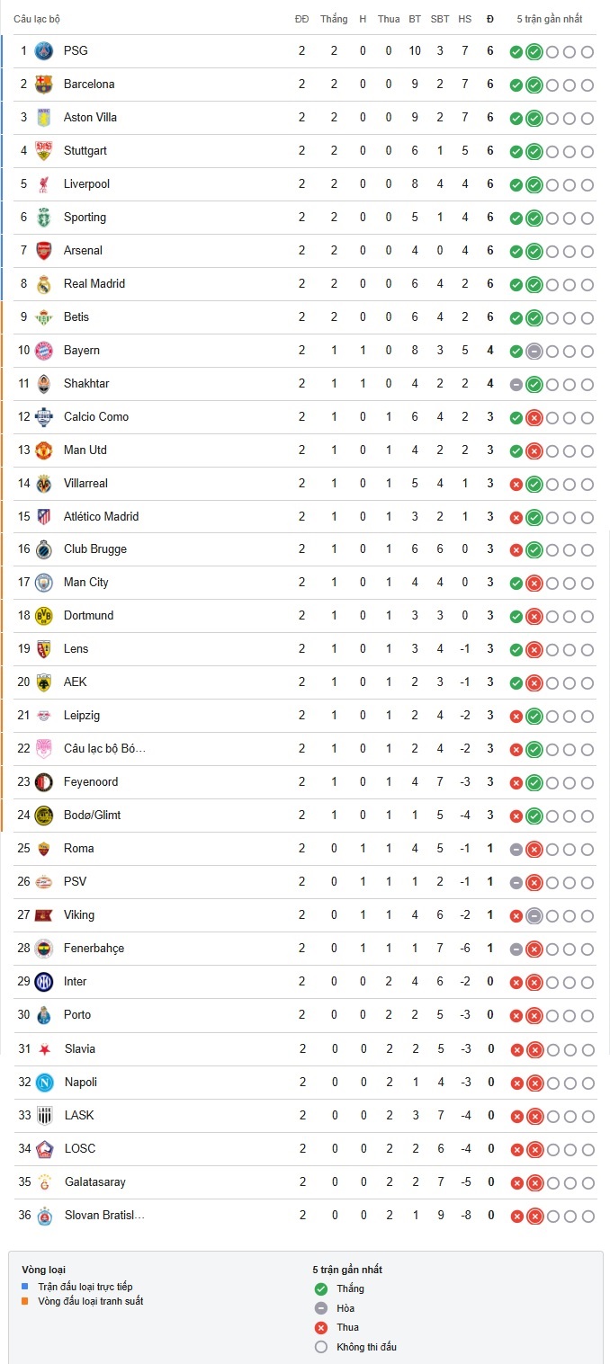Open the Atlético Madrid team link
Screen dimensions: 610x1364
pyautogui.click(x=101, y=517)
